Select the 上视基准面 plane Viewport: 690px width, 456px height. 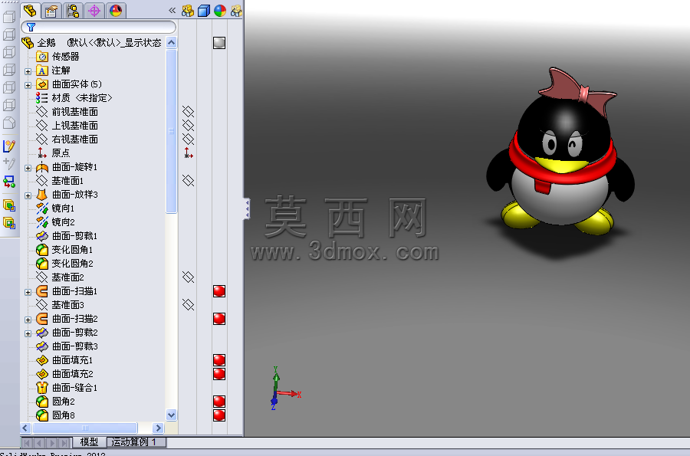tap(67, 126)
